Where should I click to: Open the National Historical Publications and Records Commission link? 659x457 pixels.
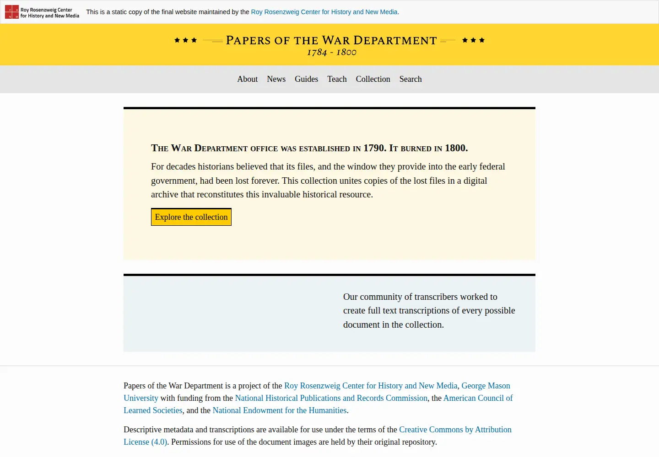tap(331, 398)
